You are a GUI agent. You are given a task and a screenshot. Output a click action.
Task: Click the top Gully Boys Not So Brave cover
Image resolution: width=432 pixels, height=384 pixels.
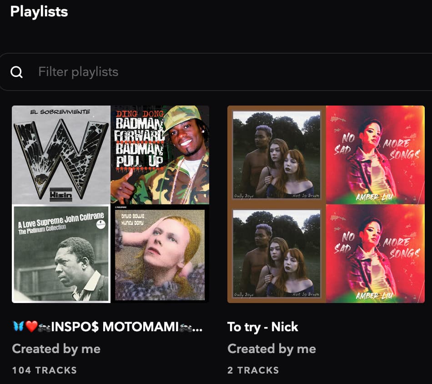[x=277, y=155]
